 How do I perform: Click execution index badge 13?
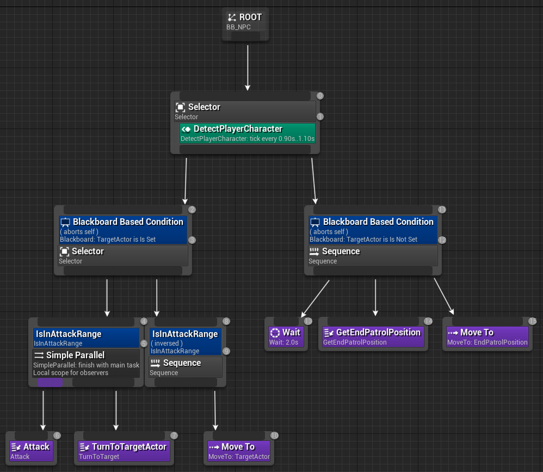coord(308,321)
